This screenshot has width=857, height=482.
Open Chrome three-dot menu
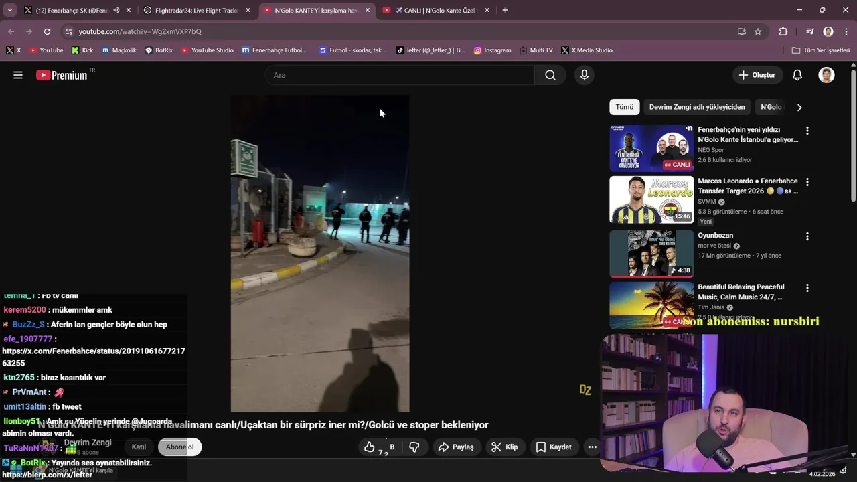(x=846, y=31)
